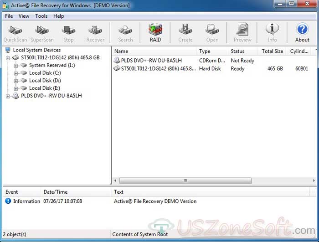This screenshot has width=319, height=242.
Task: Click the Not Ready status cell
Action: 242,61
